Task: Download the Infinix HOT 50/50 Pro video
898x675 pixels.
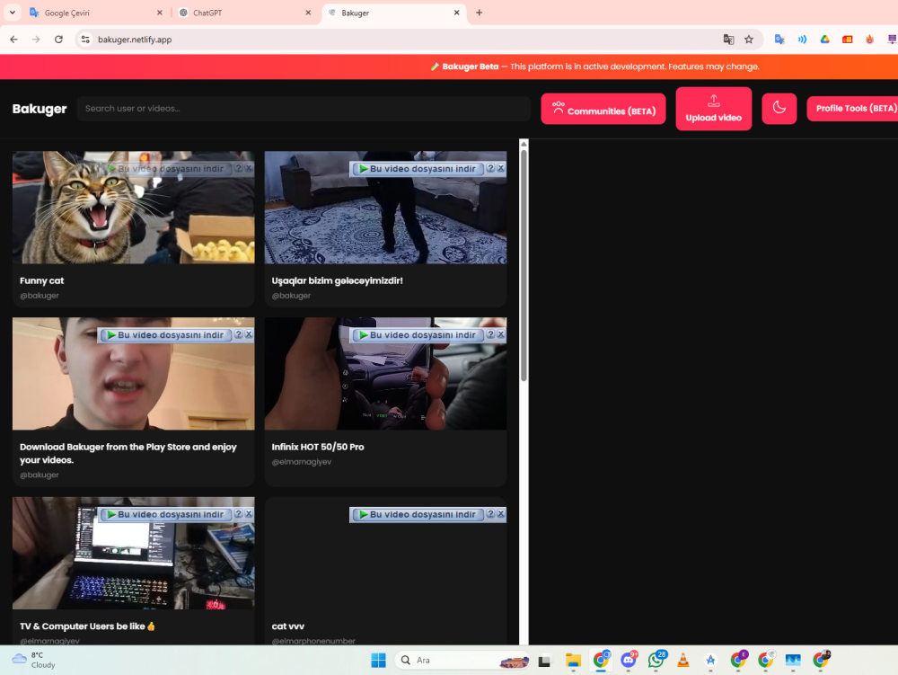Action: [x=418, y=334]
